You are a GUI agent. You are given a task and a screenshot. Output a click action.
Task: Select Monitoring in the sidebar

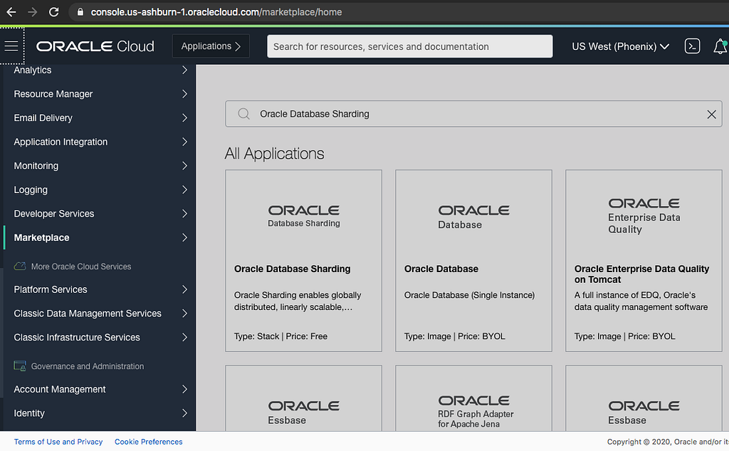point(36,166)
